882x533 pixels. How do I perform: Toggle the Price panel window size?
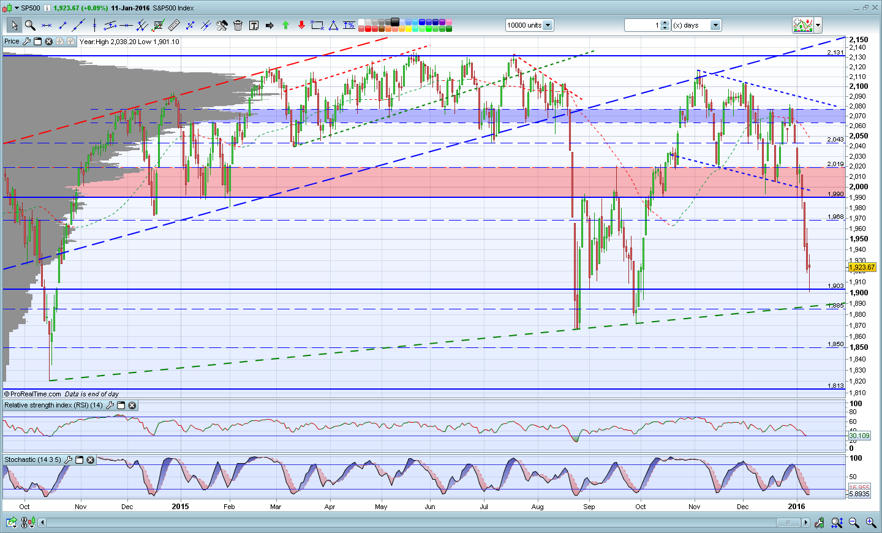37,42
